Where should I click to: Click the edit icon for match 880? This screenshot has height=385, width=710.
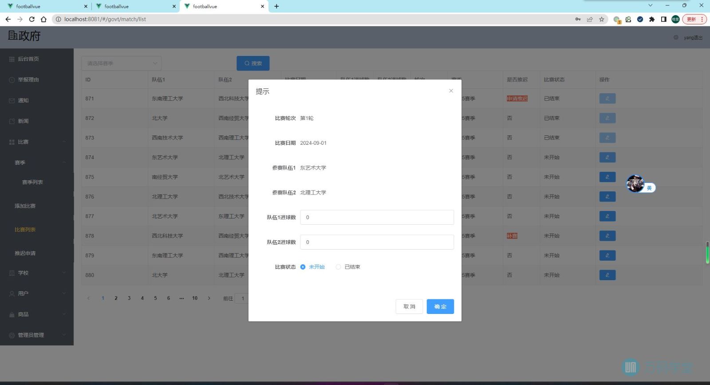point(607,275)
